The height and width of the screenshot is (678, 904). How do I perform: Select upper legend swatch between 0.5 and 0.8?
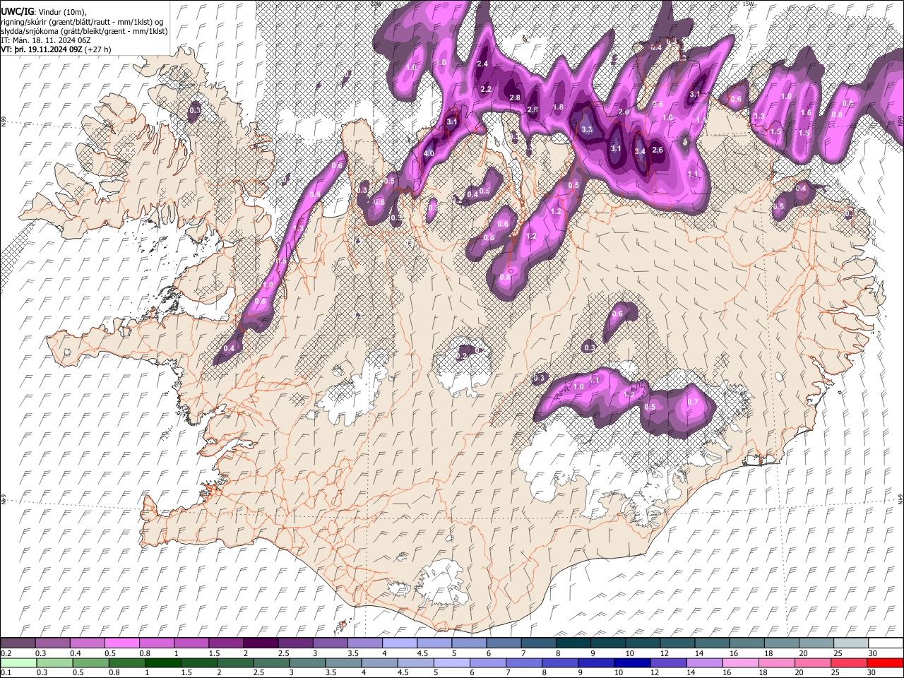[121, 643]
